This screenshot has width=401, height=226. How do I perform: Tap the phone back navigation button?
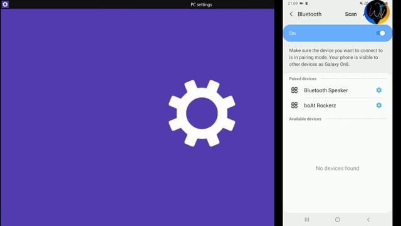[368, 220]
